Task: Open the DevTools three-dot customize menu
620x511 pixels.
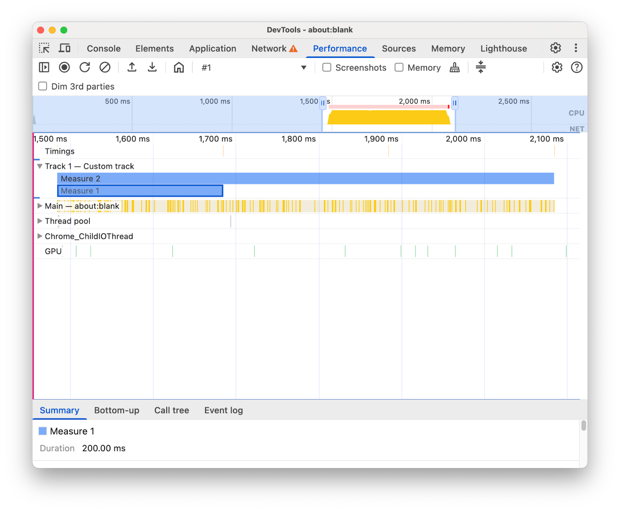Action: 576,48
